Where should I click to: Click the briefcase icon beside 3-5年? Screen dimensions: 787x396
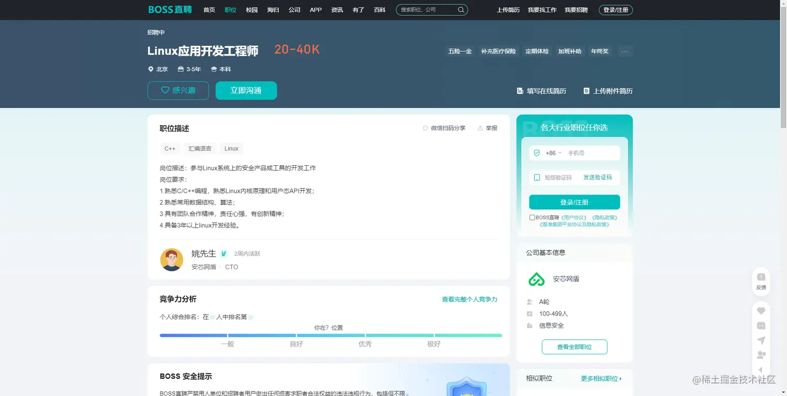pyautogui.click(x=181, y=69)
